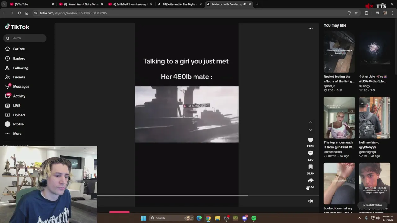The image size is (397, 223).
Task: Seek on the video progress bar
Action: coord(208,195)
